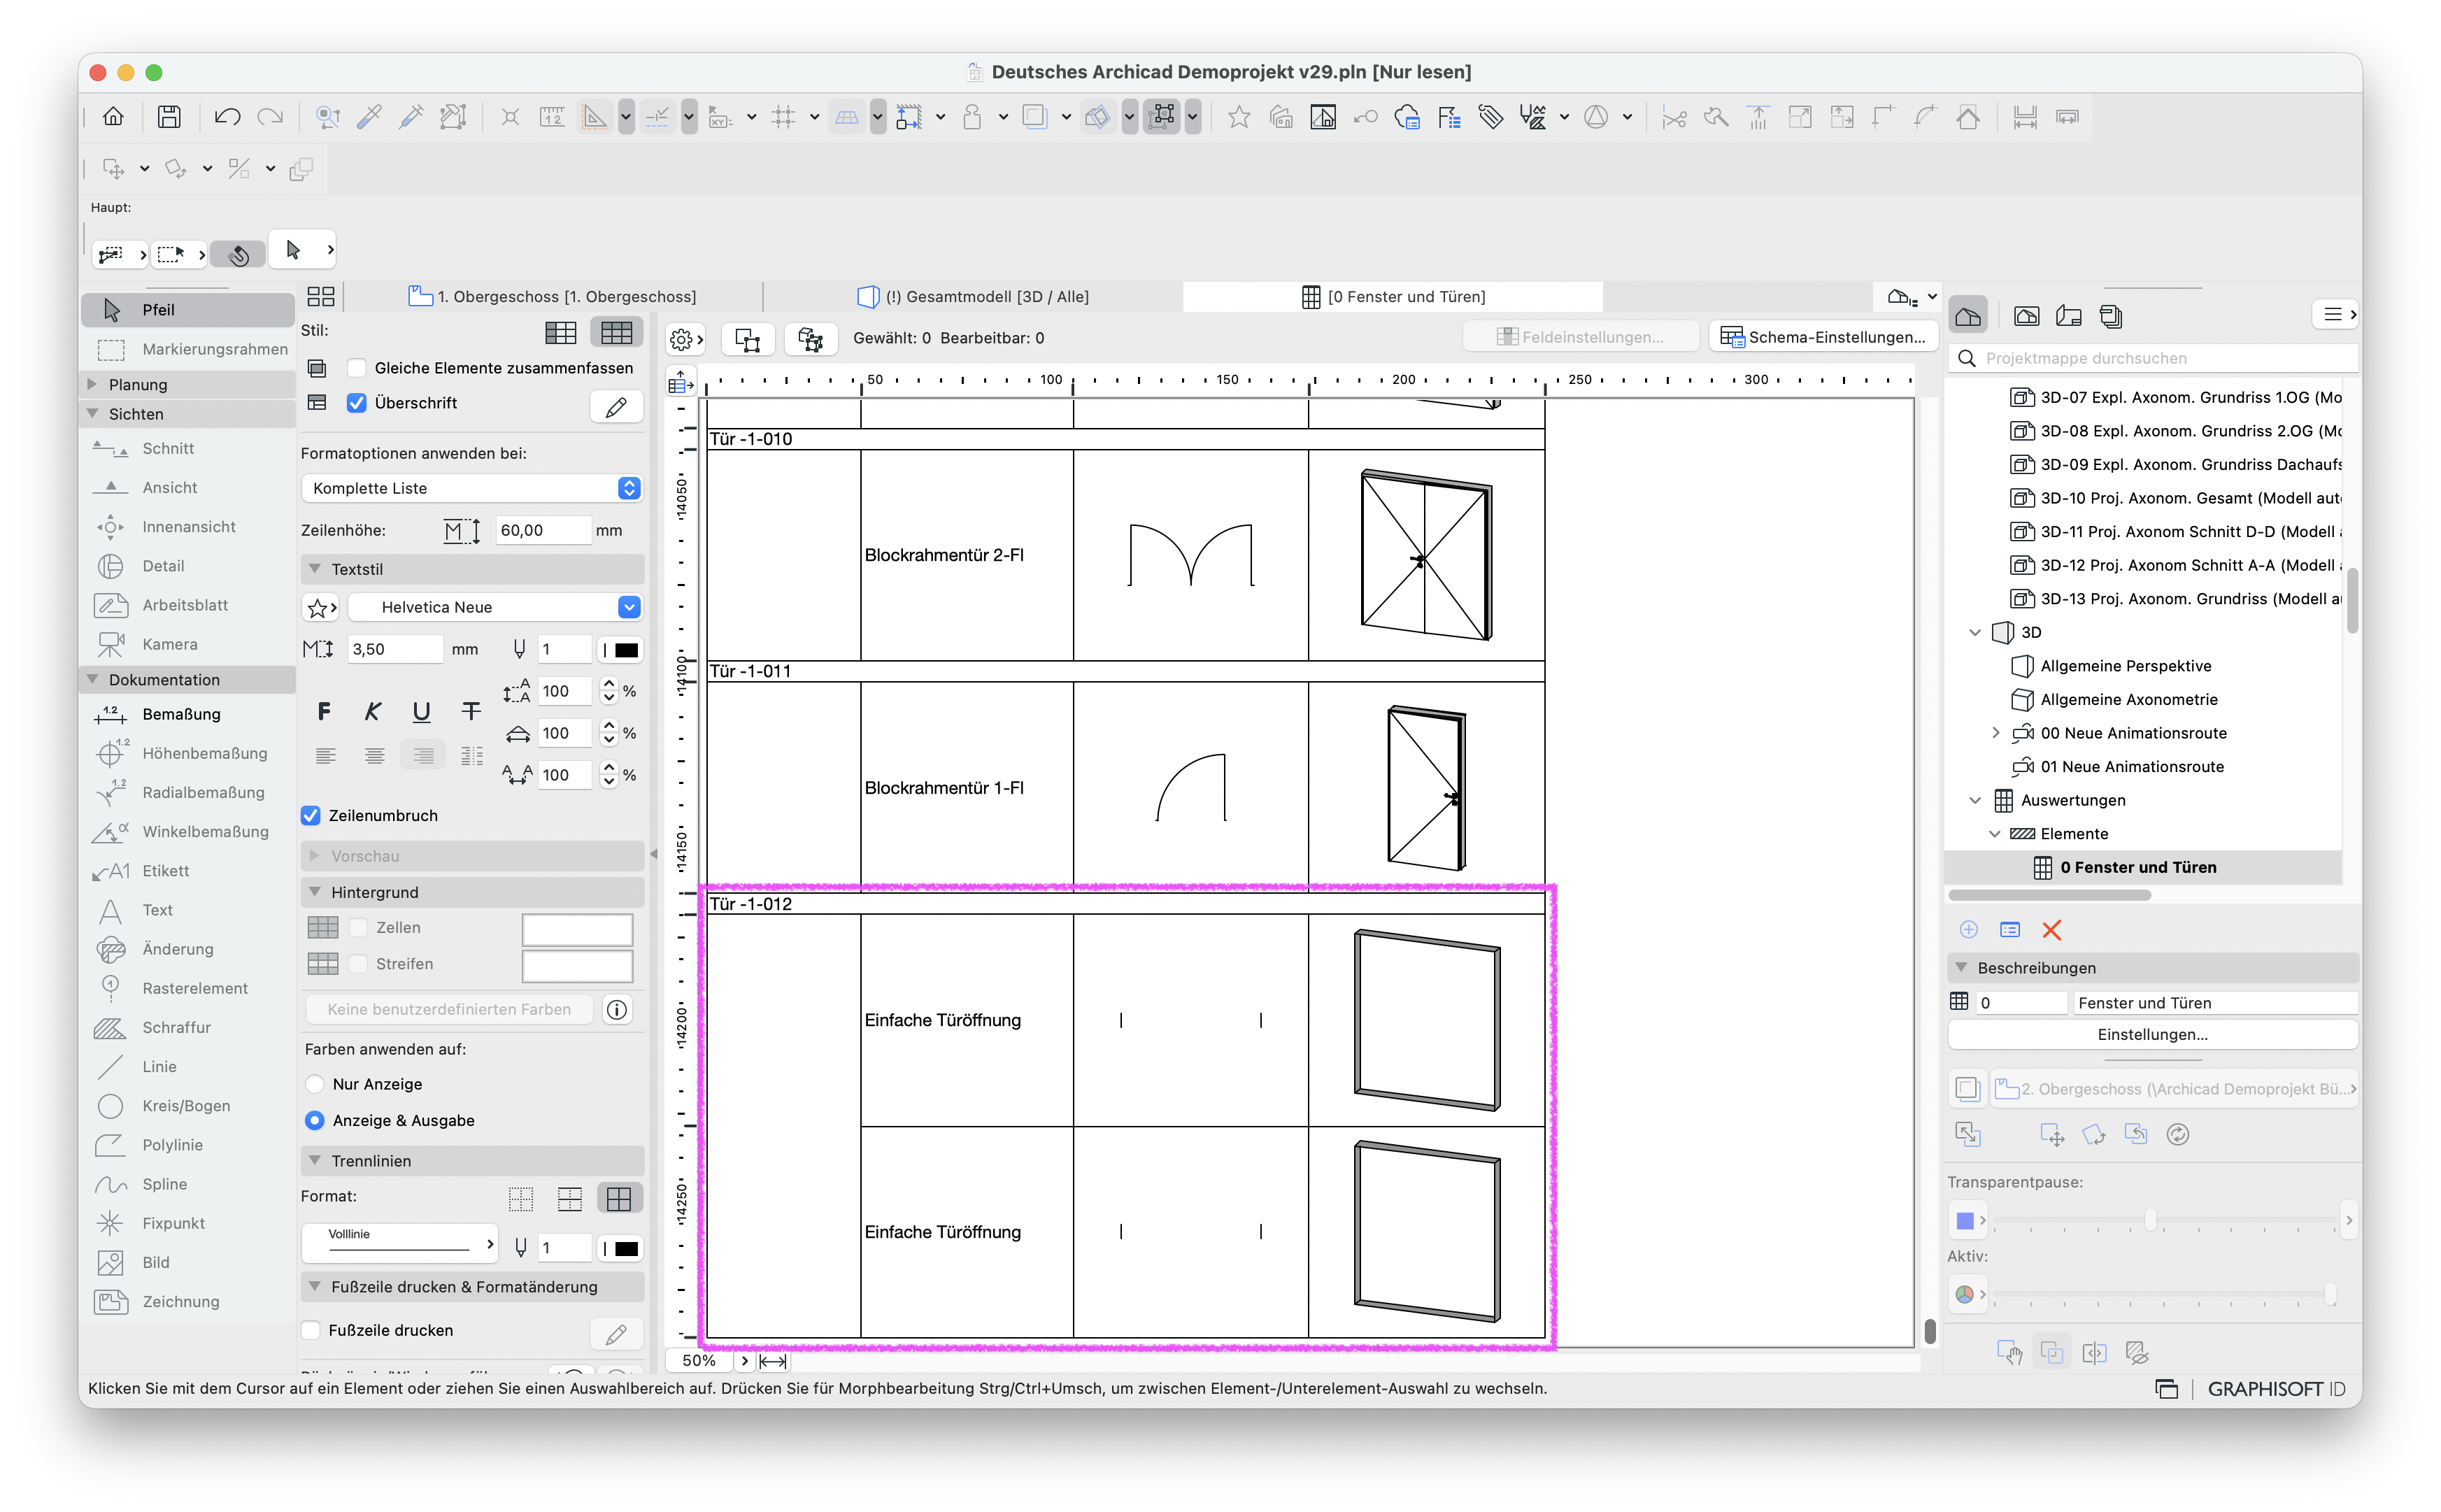The height and width of the screenshot is (1512, 2441).
Task: Uncheck the Zeilenumbruch checkbox
Action: coord(311,815)
